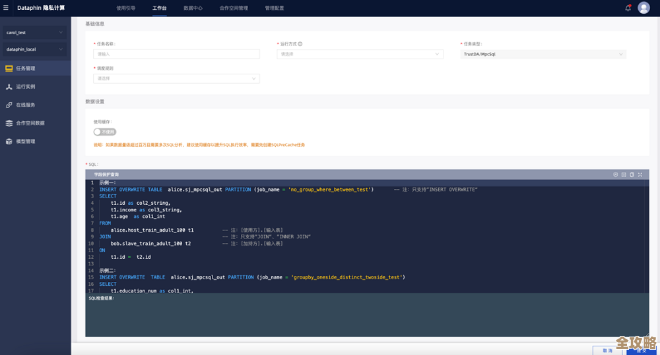Open the 运行方式 dropdown

click(360, 54)
